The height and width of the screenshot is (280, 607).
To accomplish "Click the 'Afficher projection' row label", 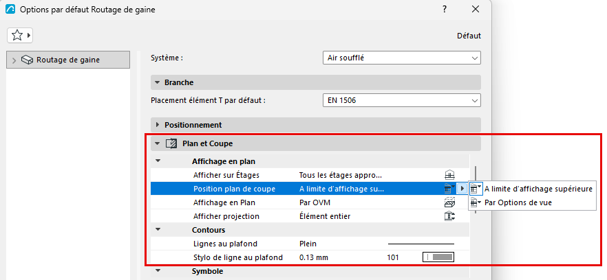I will [226, 216].
